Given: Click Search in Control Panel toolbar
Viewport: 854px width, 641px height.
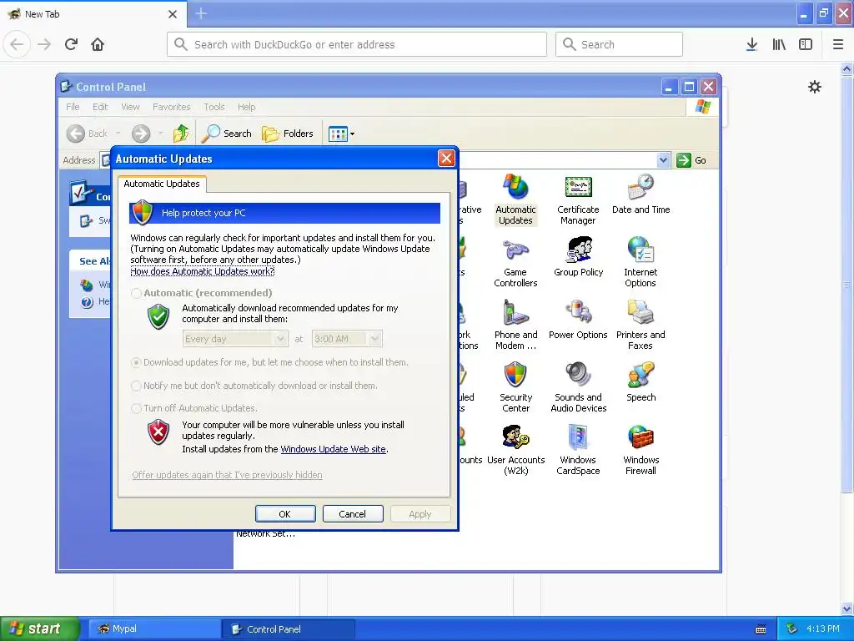Looking at the screenshot, I should coord(227,133).
